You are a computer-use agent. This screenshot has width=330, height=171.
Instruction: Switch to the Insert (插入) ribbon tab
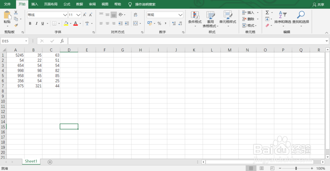[x=35, y=4]
